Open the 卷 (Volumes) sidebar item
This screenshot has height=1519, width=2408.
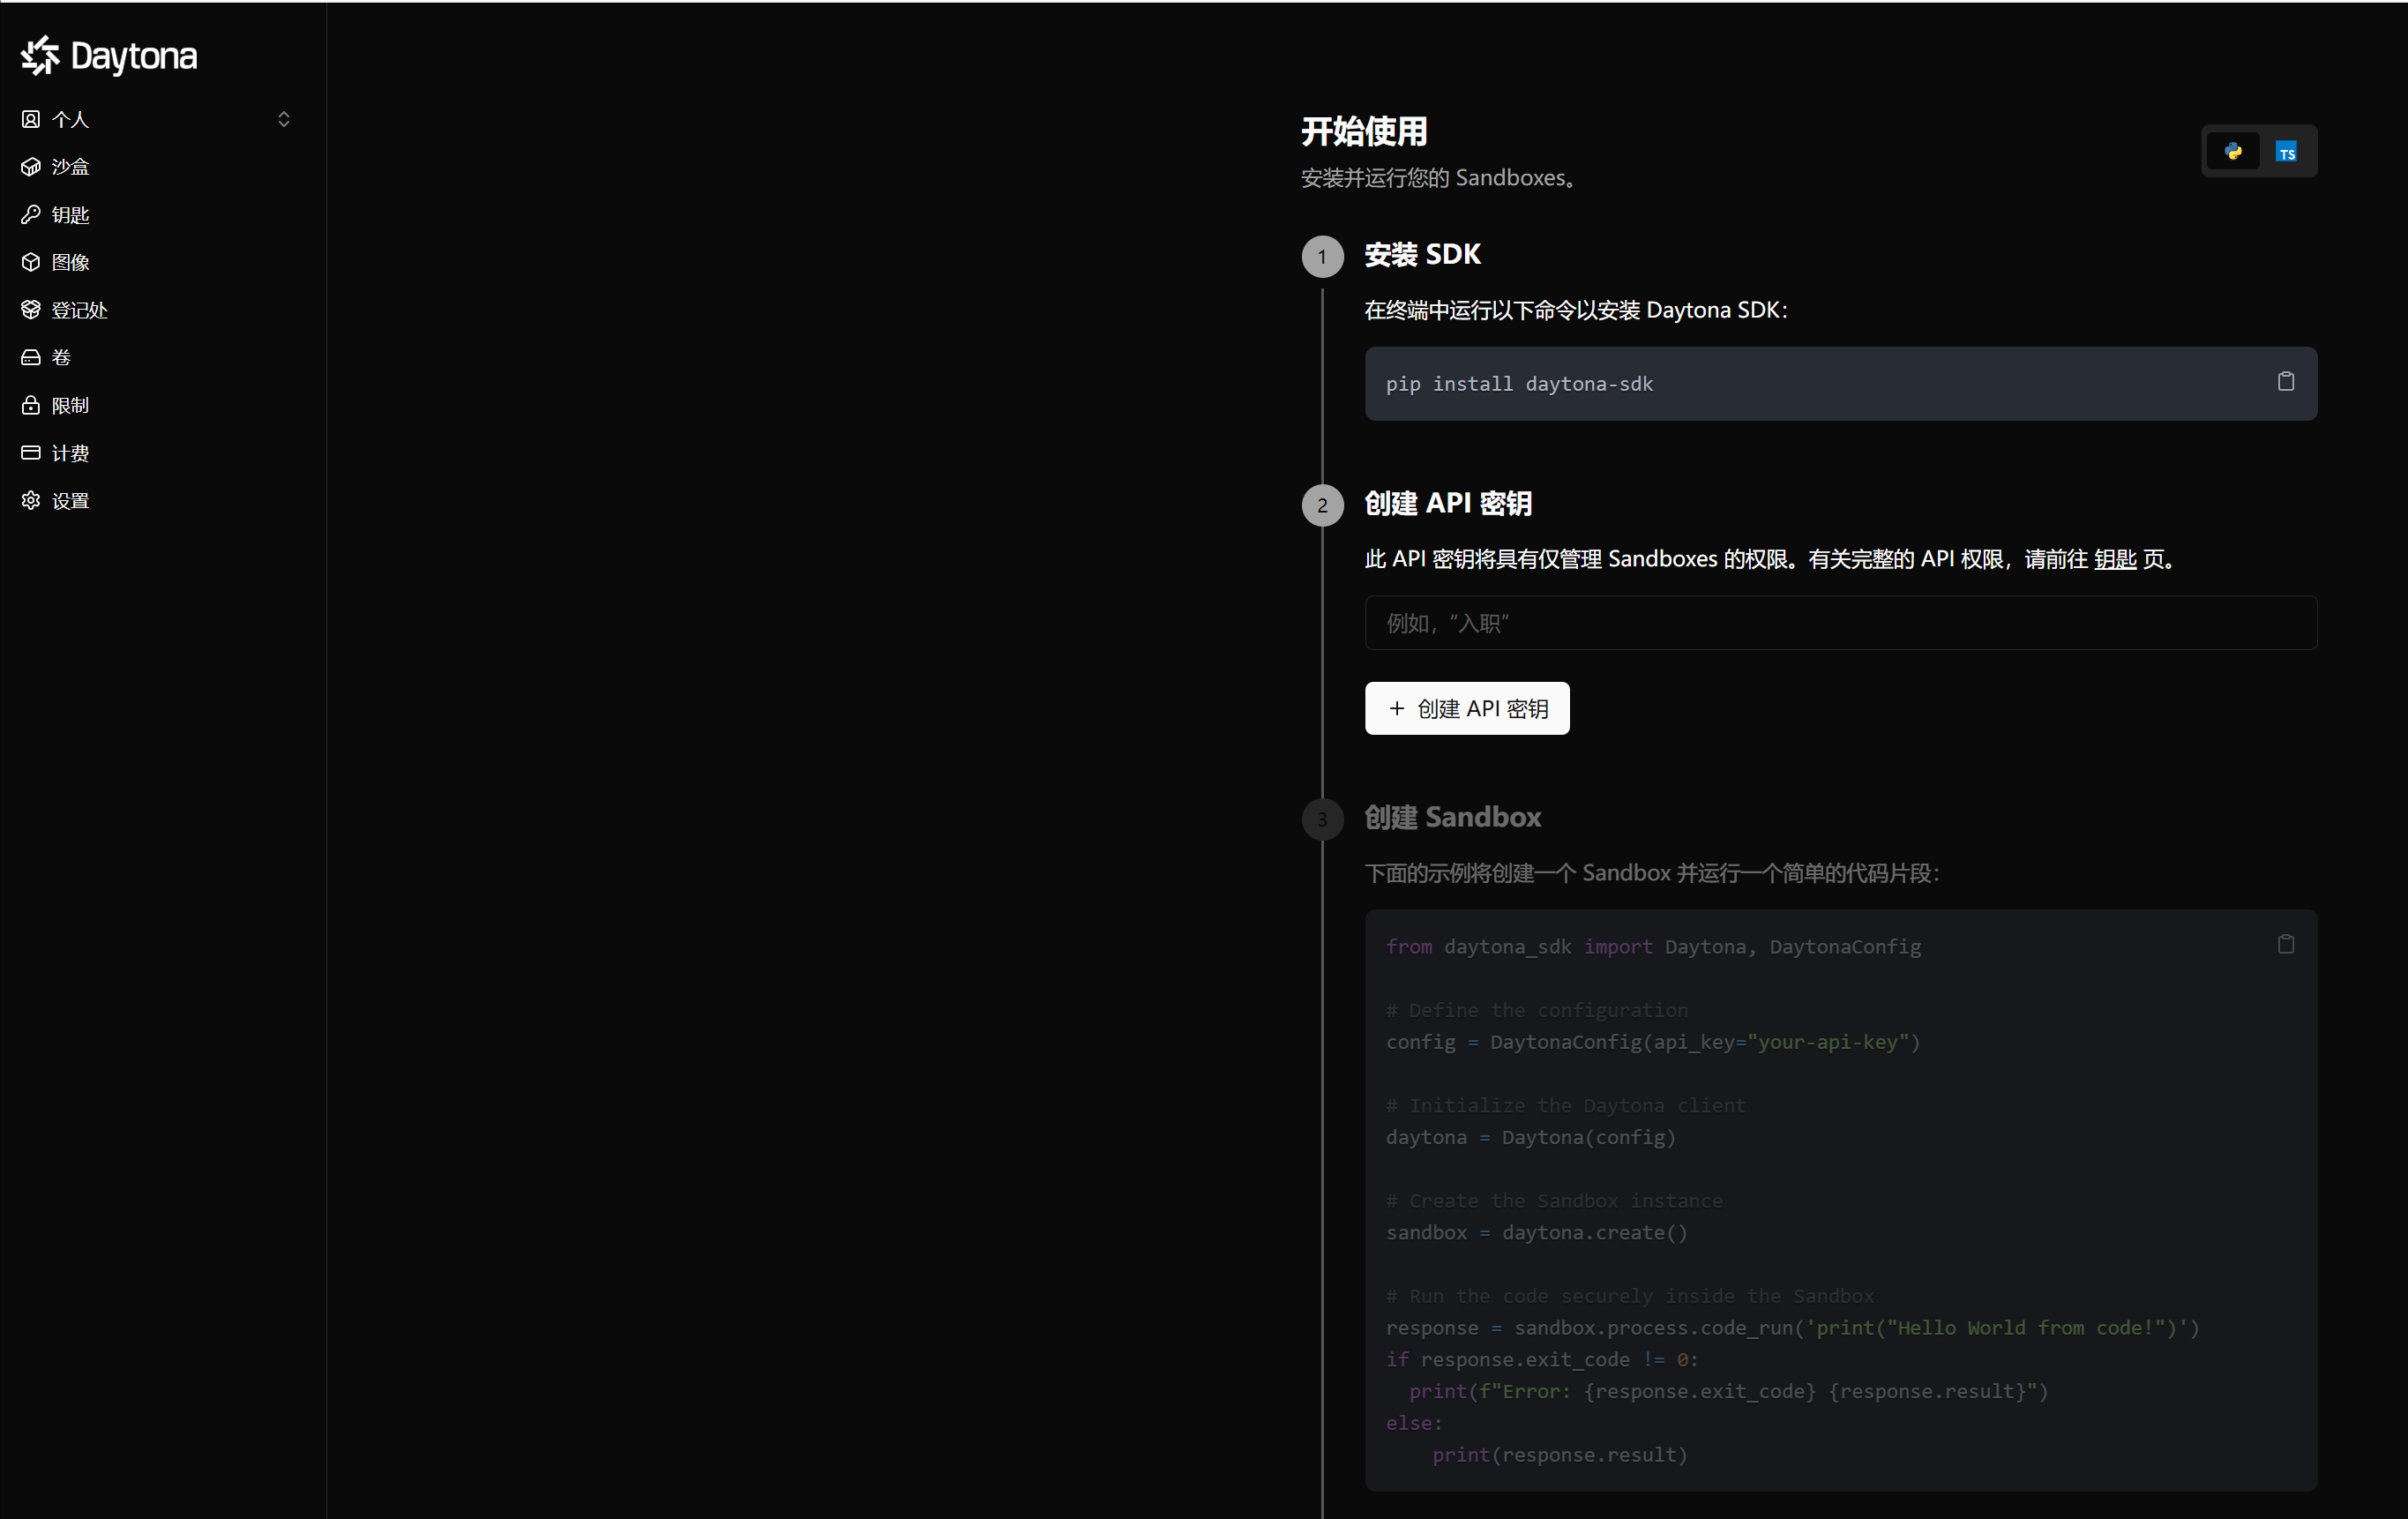pyautogui.click(x=60, y=357)
